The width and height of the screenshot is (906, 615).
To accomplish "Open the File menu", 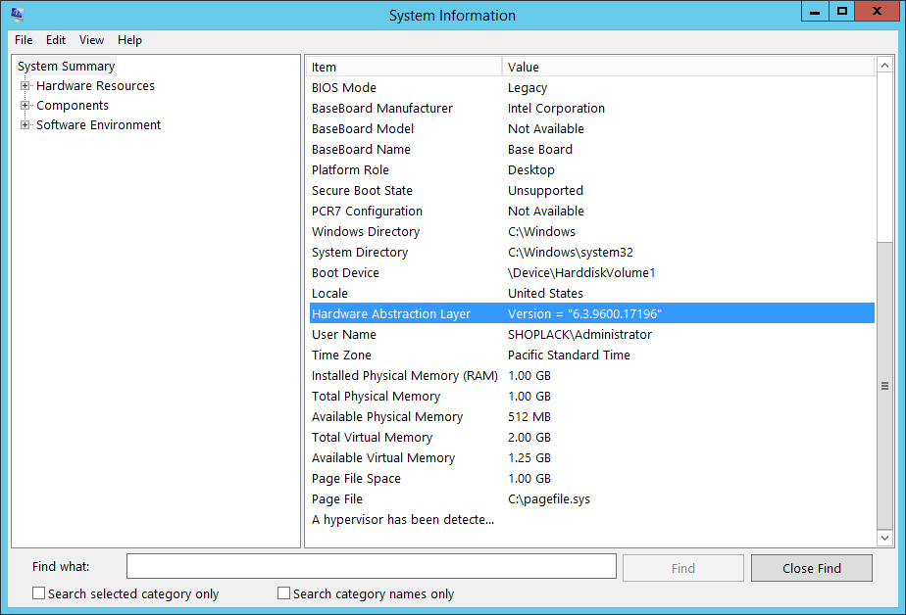I will 24,40.
